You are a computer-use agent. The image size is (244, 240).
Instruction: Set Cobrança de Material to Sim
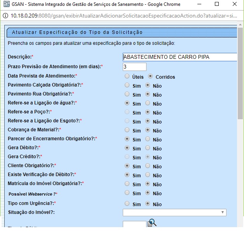pos(127,130)
